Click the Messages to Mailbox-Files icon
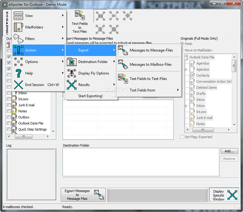The height and width of the screenshot is (212, 243). click(x=123, y=65)
